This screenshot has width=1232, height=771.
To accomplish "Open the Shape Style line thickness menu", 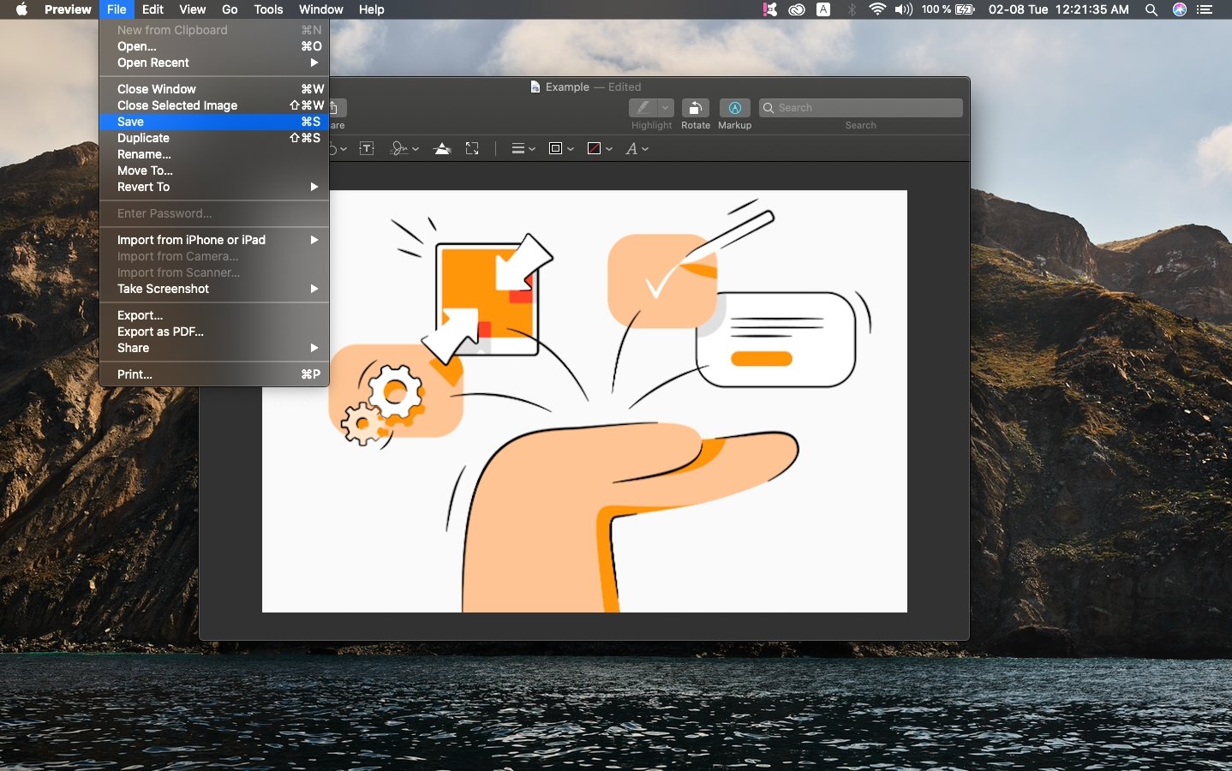I will [523, 148].
